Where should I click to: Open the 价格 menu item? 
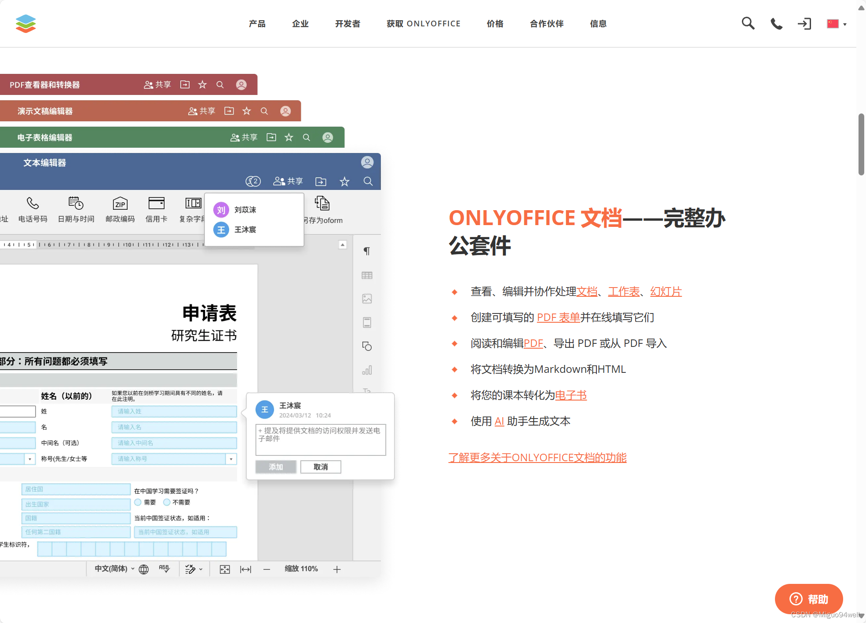click(x=495, y=24)
